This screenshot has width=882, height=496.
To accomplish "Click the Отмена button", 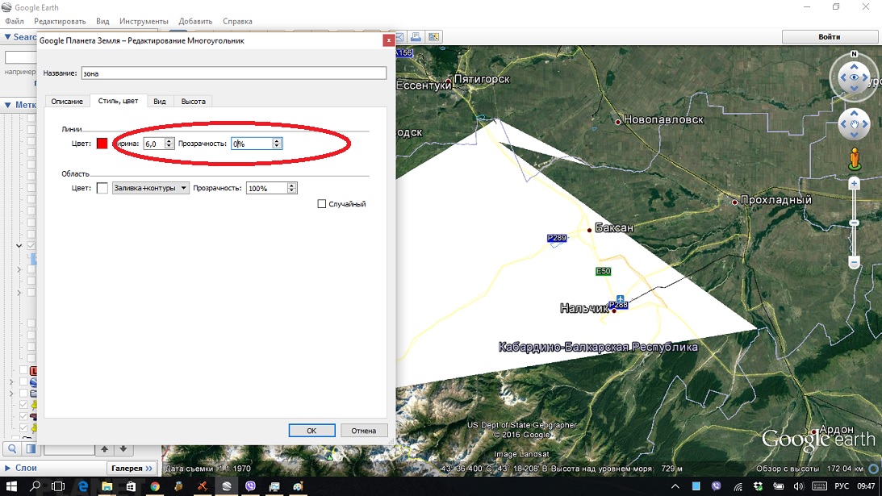I will tap(363, 431).
